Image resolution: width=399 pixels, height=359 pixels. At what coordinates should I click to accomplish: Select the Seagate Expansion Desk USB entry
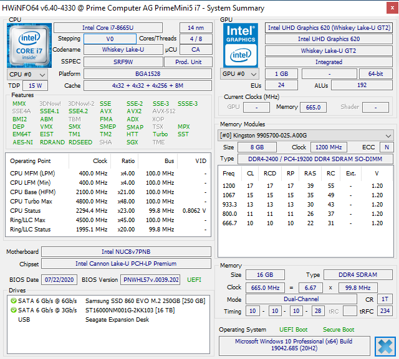[x=117, y=320]
